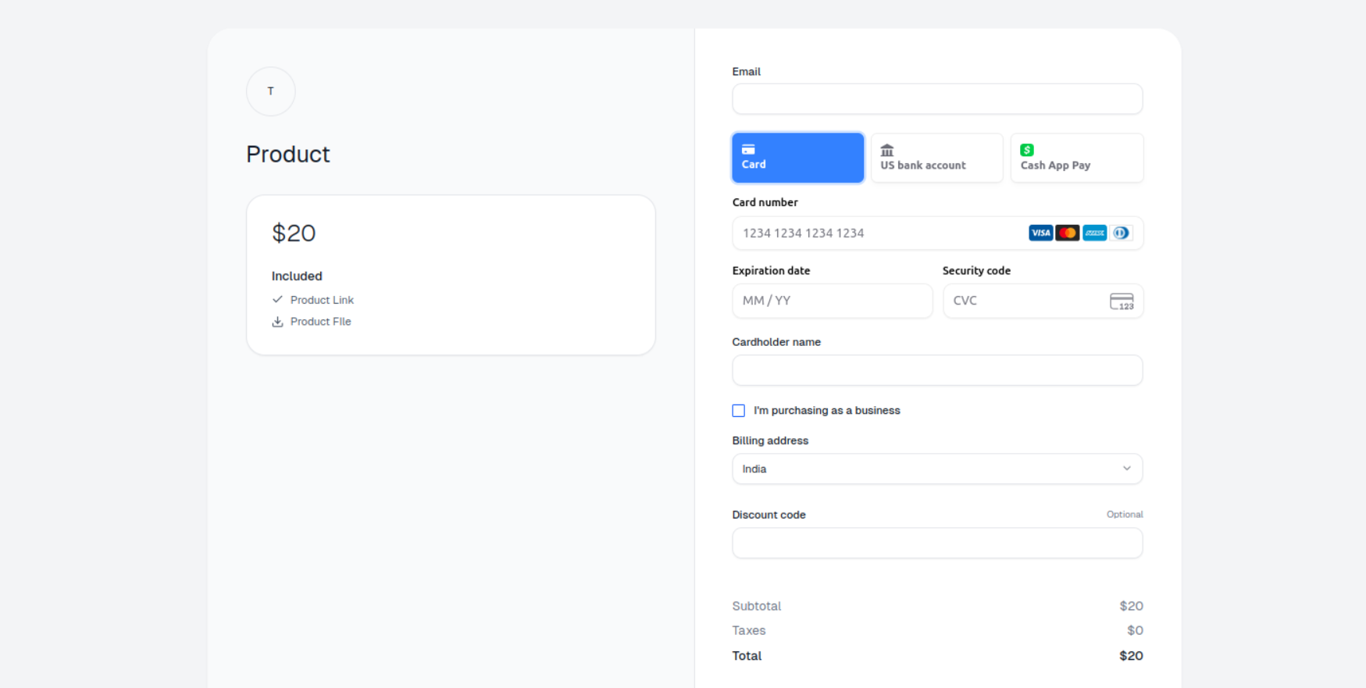Screen dimensions: 1366x688
Task: Click the Mastercard logo icon
Action: tap(1067, 233)
